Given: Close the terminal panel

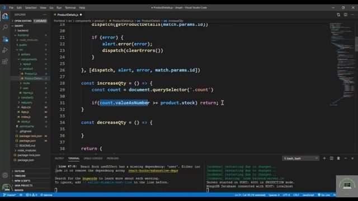Looking at the screenshot, I should [x=352, y=158].
